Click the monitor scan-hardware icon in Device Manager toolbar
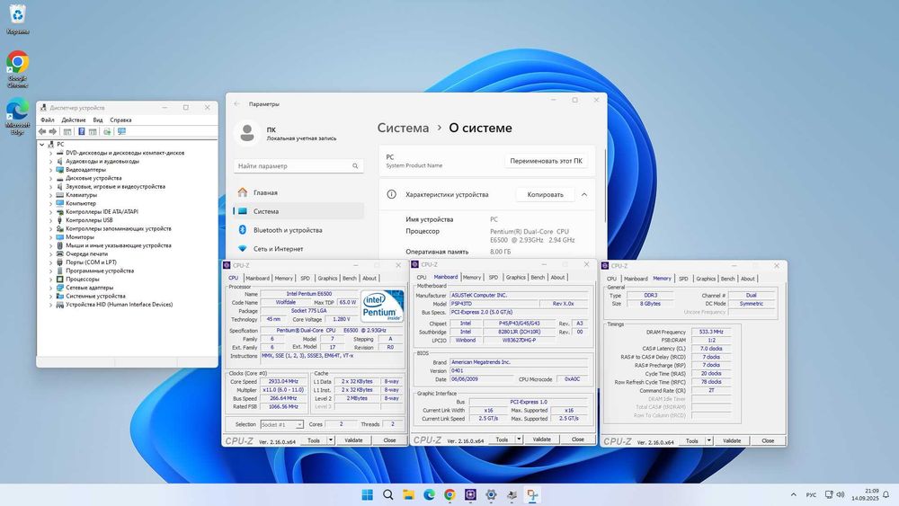Viewport: 899px width, 506px height. (121, 131)
